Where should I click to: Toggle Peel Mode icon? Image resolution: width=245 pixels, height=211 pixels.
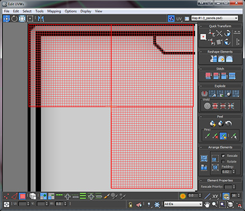pos(221,123)
